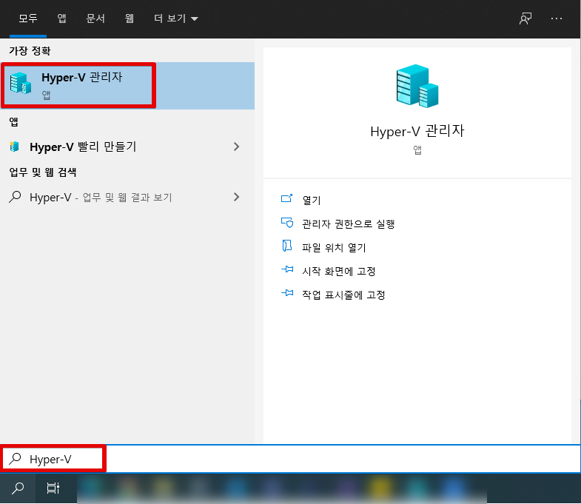The height and width of the screenshot is (504, 581).
Task: Click the pin-to-Start pin icon
Action: click(x=287, y=269)
